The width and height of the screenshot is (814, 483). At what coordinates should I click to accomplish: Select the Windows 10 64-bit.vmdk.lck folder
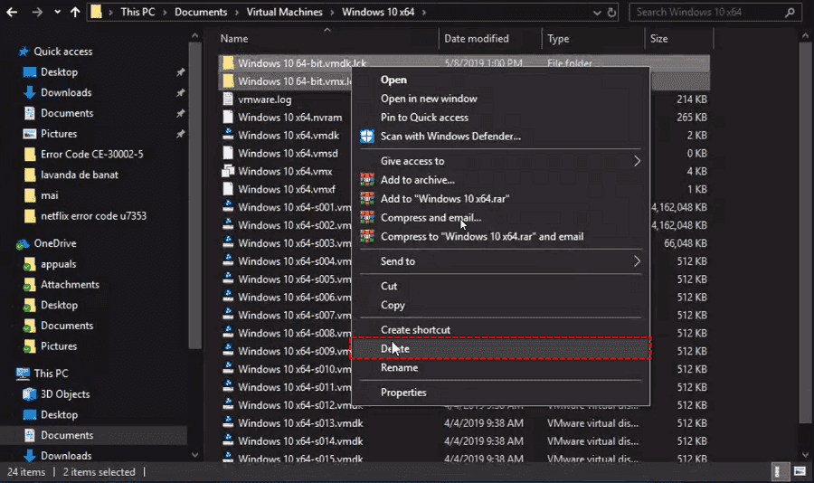[302, 63]
